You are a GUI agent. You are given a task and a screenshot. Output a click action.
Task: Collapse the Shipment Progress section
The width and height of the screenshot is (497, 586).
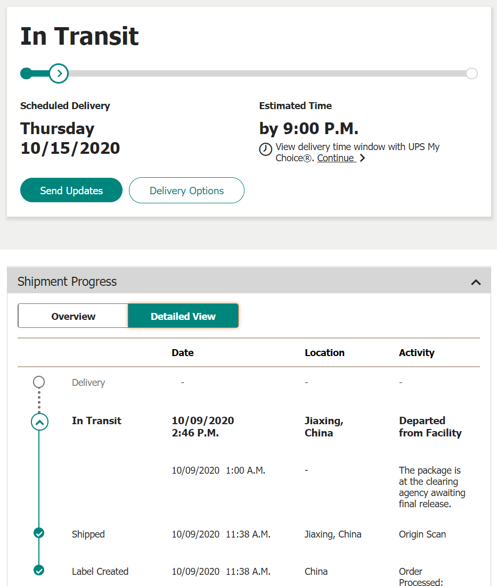click(476, 282)
